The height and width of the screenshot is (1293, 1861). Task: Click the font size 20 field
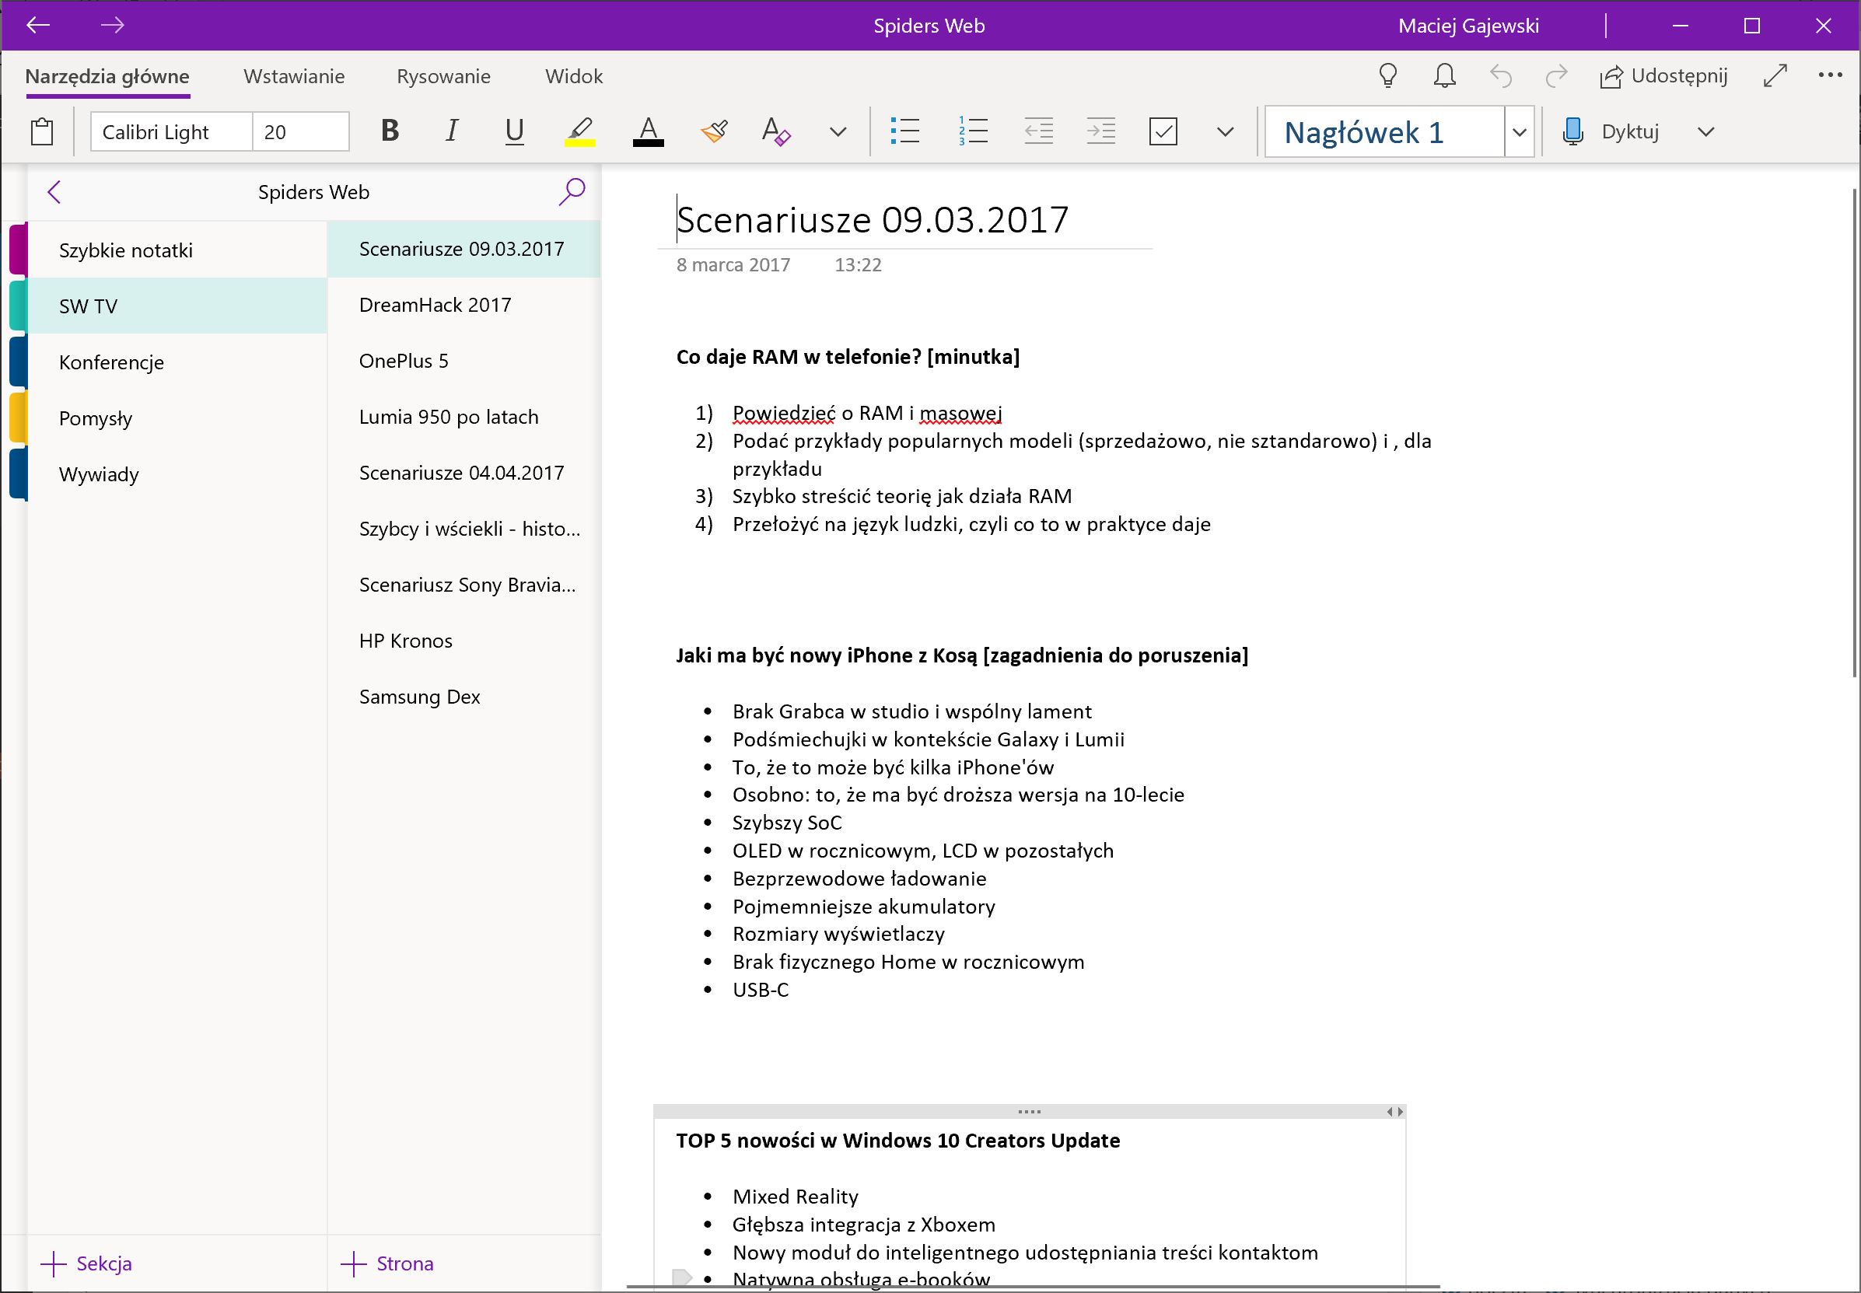coord(301,131)
